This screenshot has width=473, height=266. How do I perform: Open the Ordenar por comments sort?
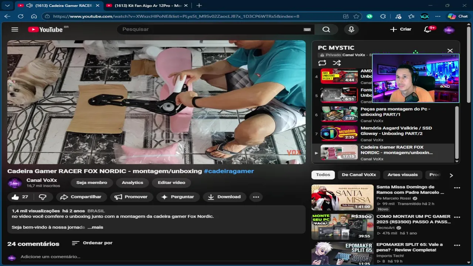click(92, 243)
